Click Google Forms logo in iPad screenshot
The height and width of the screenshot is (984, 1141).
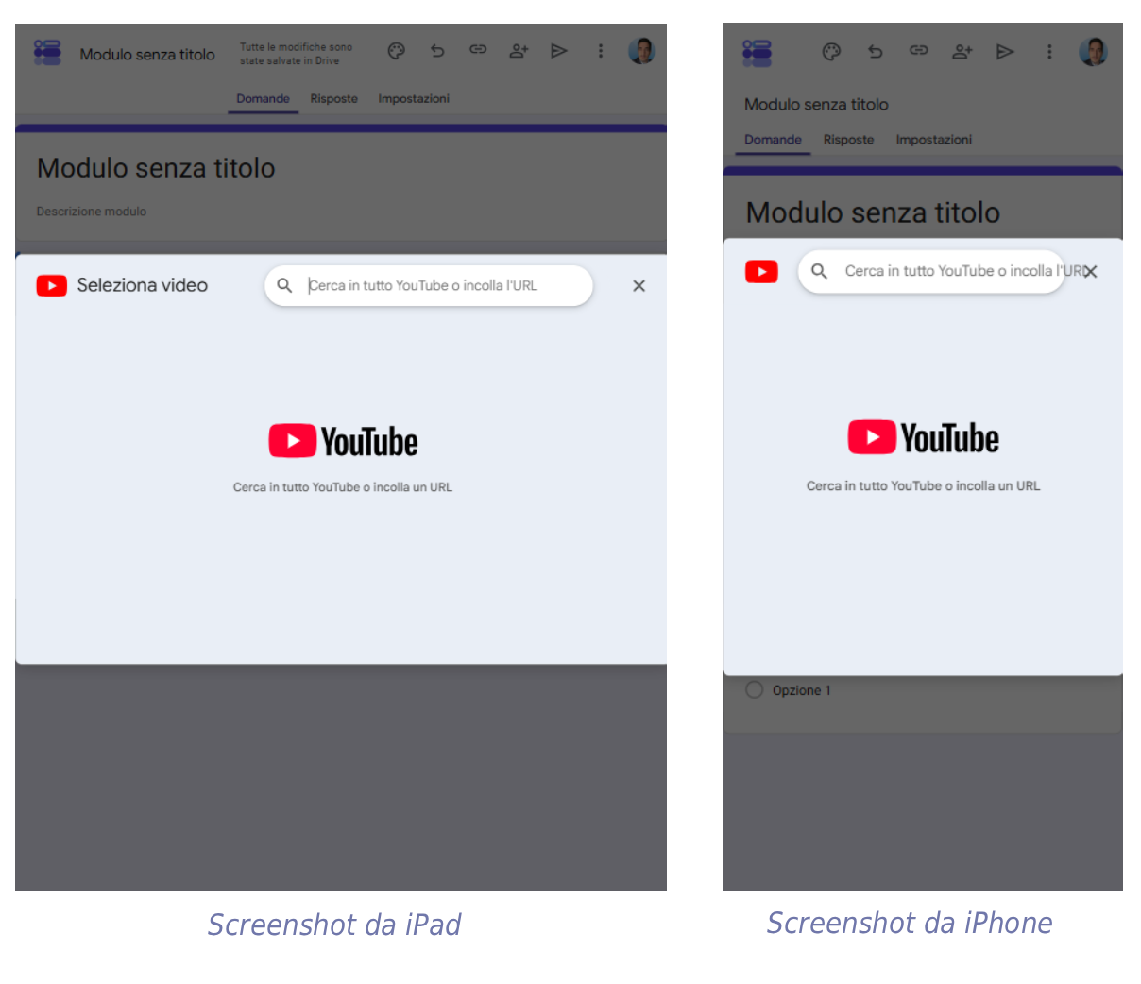[47, 53]
